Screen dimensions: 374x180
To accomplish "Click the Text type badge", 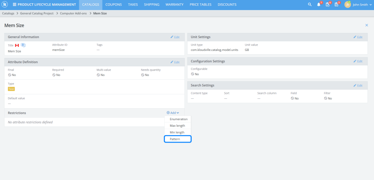I will coord(11,89).
